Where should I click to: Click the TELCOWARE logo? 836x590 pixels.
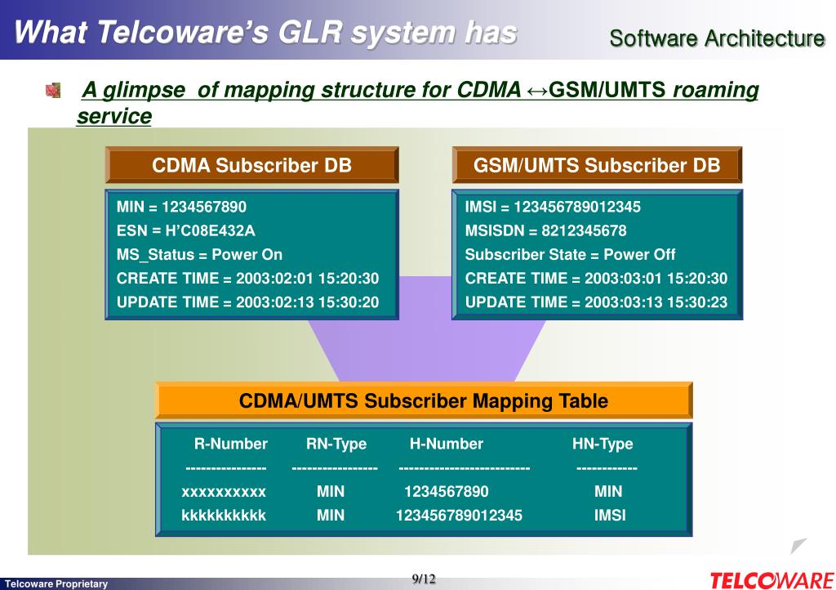pyautogui.click(x=772, y=580)
